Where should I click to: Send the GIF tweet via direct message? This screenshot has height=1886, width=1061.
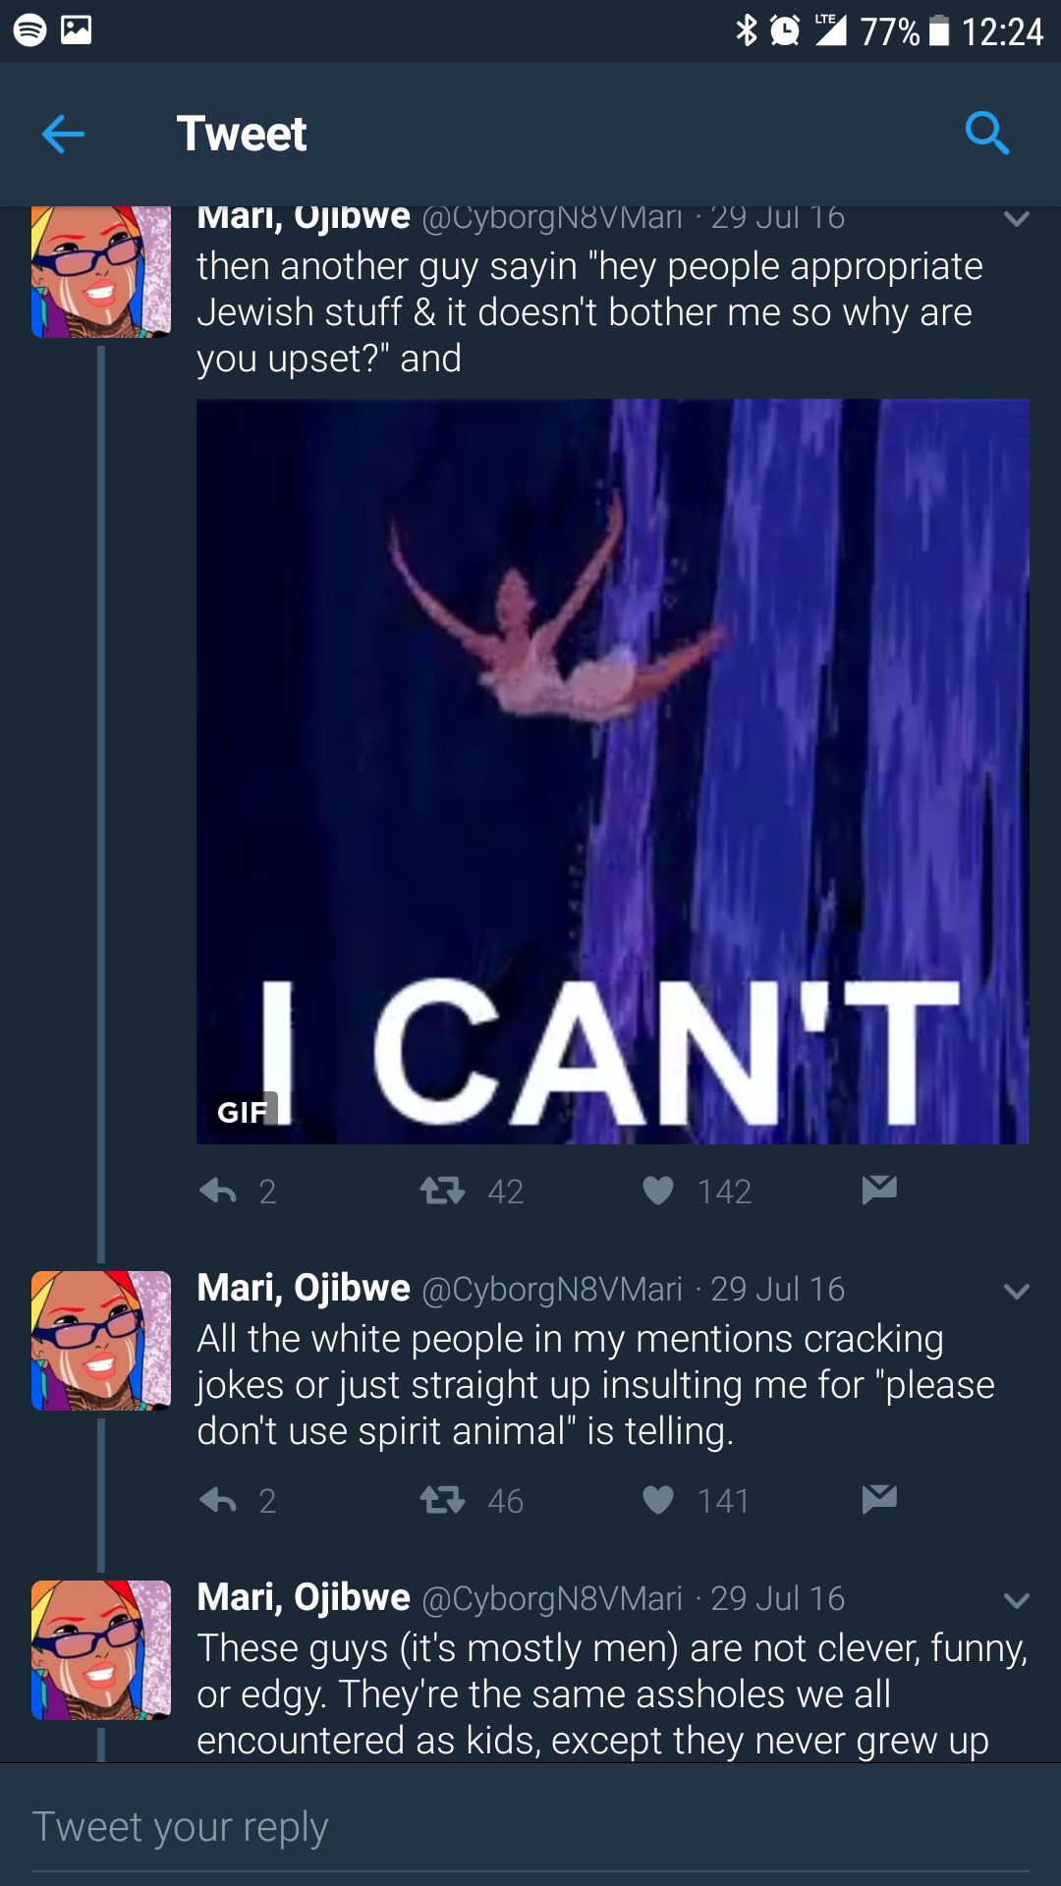pos(879,1190)
